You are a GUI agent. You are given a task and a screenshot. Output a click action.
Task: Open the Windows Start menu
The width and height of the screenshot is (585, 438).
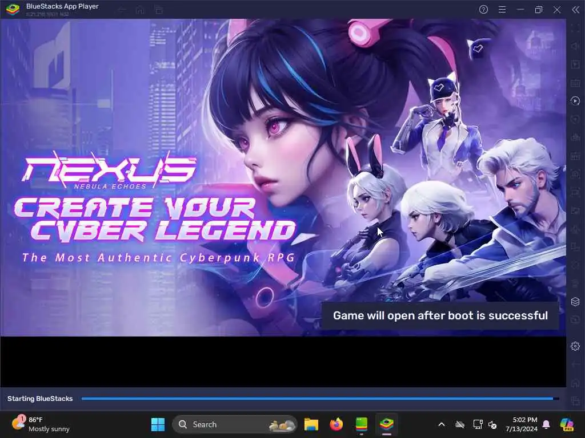158,424
